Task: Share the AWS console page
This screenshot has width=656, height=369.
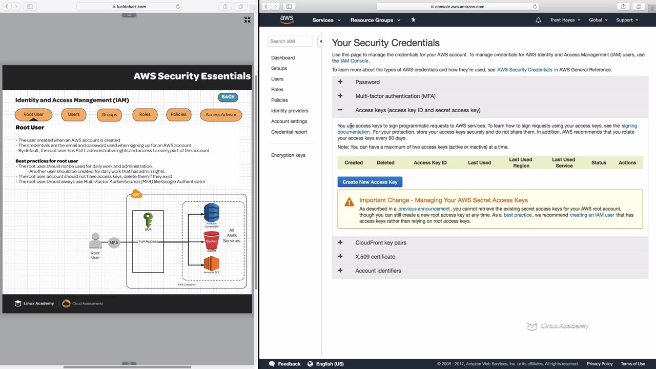Action: pyautogui.click(x=623, y=7)
